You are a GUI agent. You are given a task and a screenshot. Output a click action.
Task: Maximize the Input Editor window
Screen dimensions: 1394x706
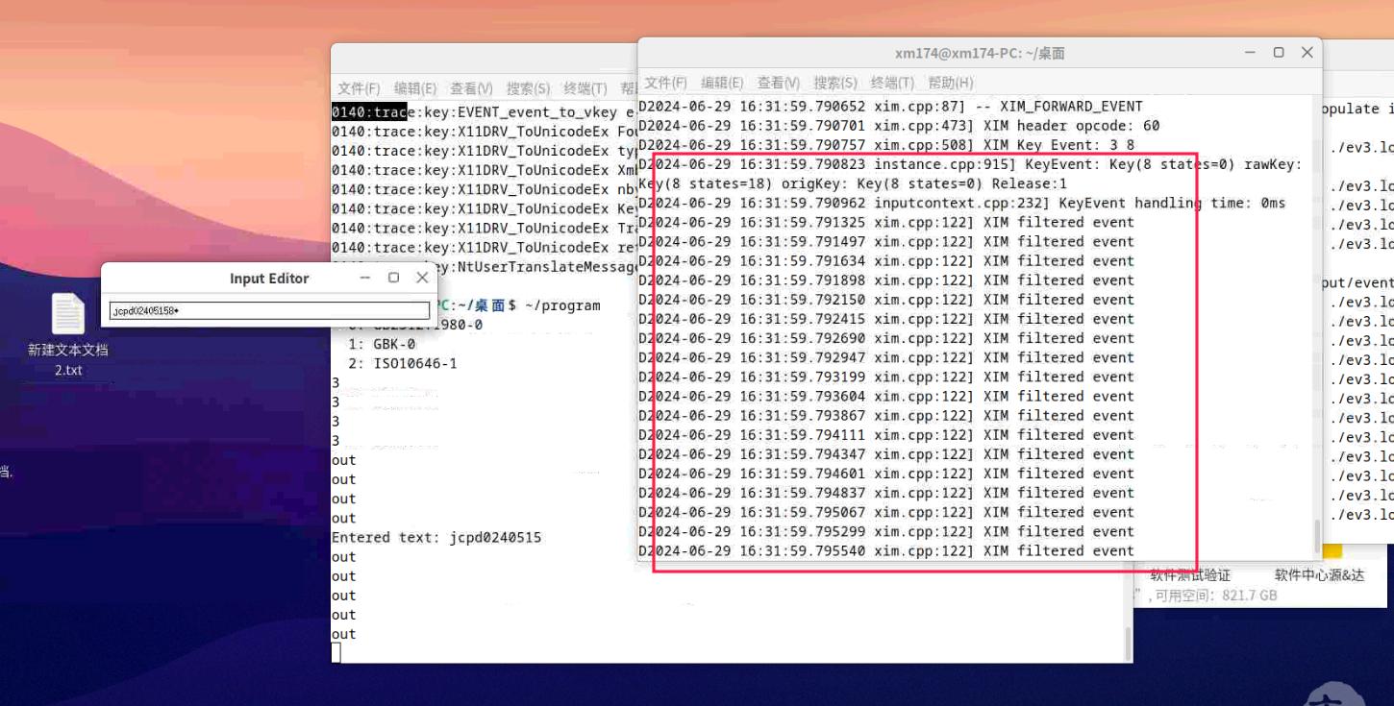[x=393, y=278]
